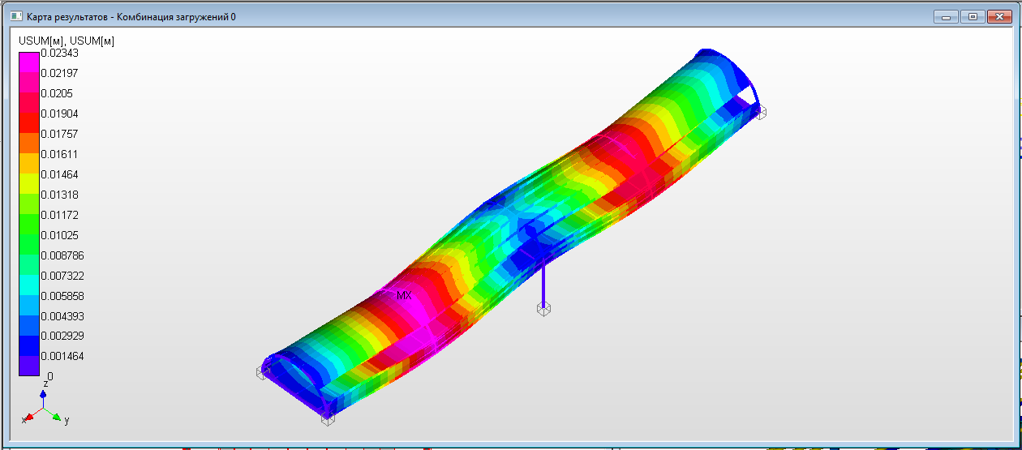Click the legend minimum value 0
Screen dimensions: 1022x450
tap(49, 376)
